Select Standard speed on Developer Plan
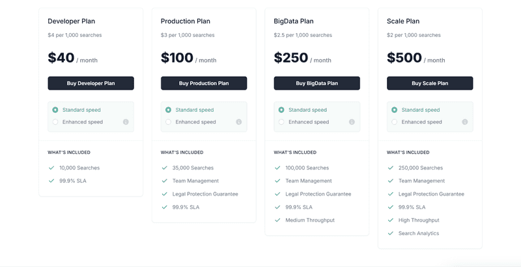Screen dimensions: 521x267 [x=55, y=110]
